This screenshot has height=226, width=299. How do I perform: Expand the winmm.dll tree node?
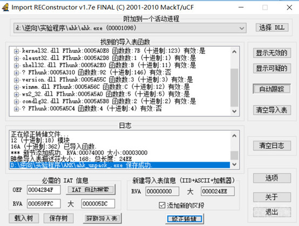[16, 87]
